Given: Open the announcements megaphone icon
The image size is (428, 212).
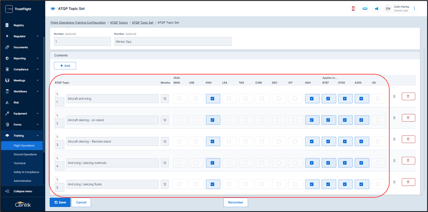Looking at the screenshot, I should coord(377,9).
